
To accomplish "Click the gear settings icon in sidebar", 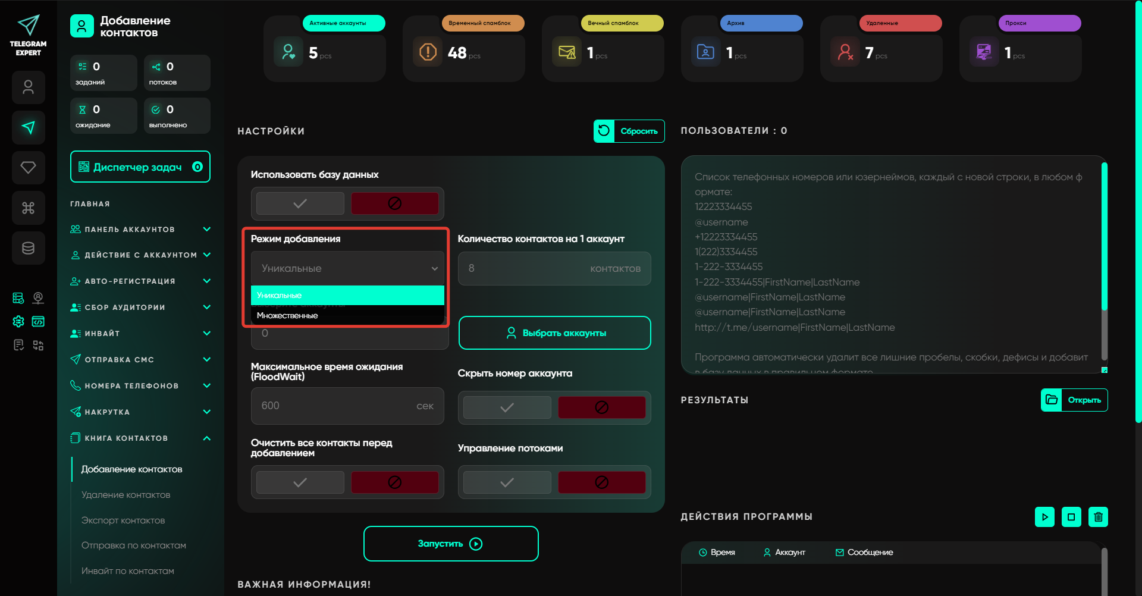I will (18, 322).
